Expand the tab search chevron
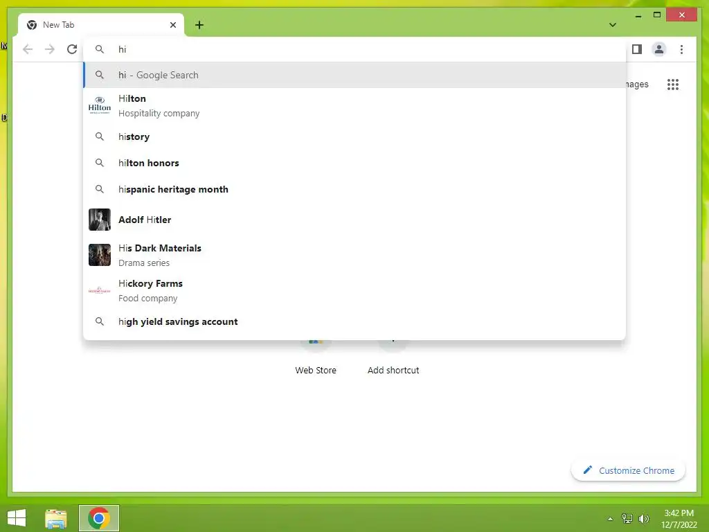The width and height of the screenshot is (709, 532). 612,25
